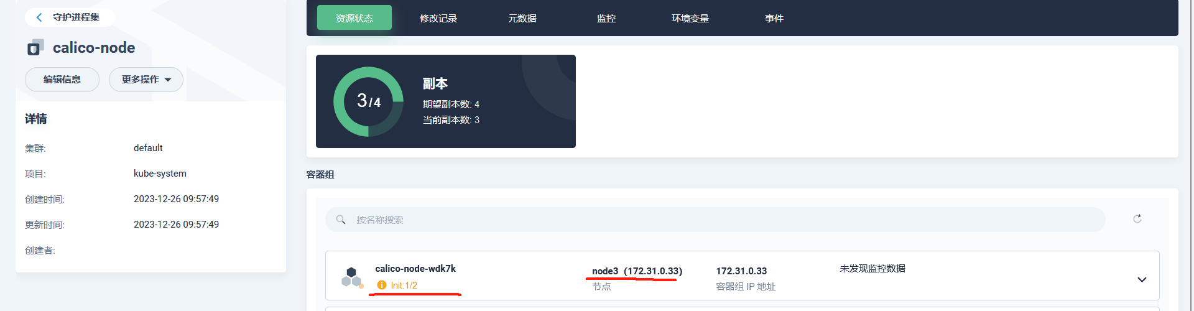The height and width of the screenshot is (311, 1194).
Task: Go back to 守护进程集 list
Action: click(x=69, y=17)
